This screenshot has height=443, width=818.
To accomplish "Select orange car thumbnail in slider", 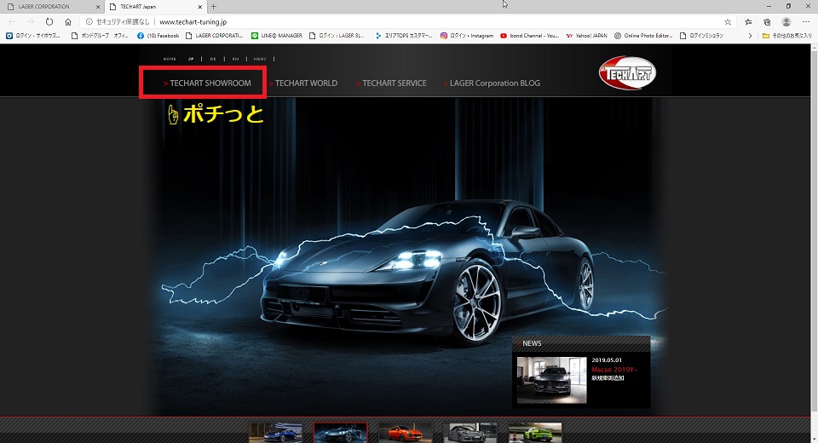I will pyautogui.click(x=405, y=433).
